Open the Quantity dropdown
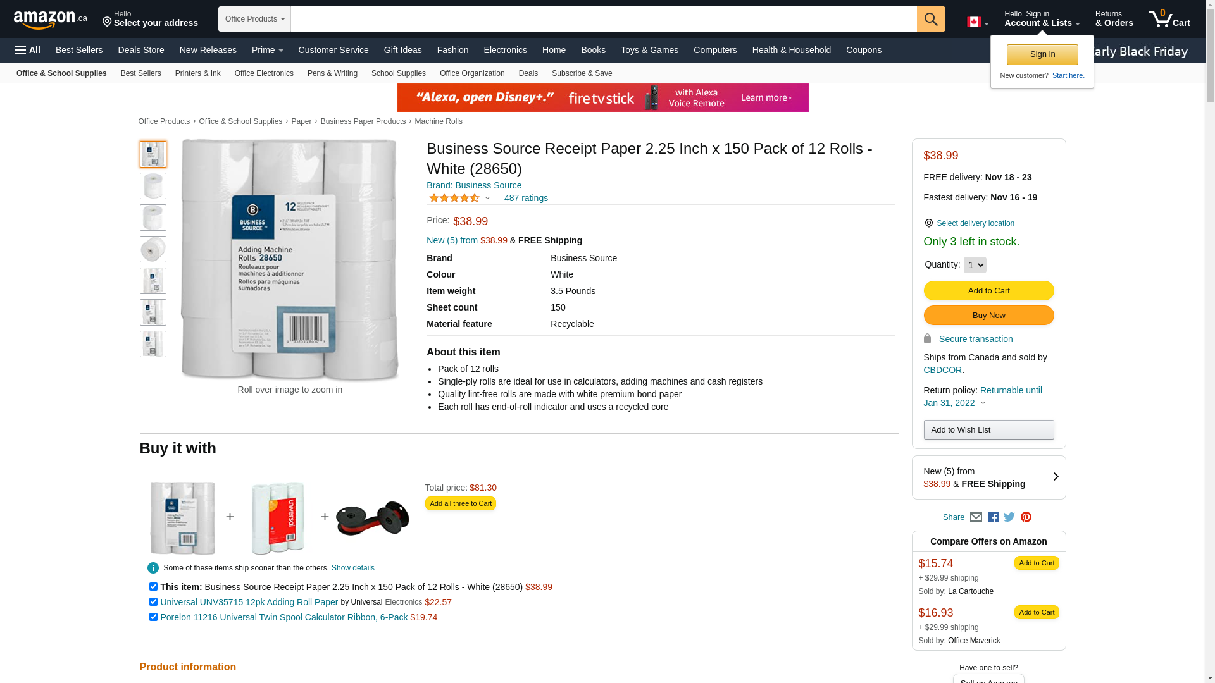The height and width of the screenshot is (683, 1215). (x=975, y=265)
